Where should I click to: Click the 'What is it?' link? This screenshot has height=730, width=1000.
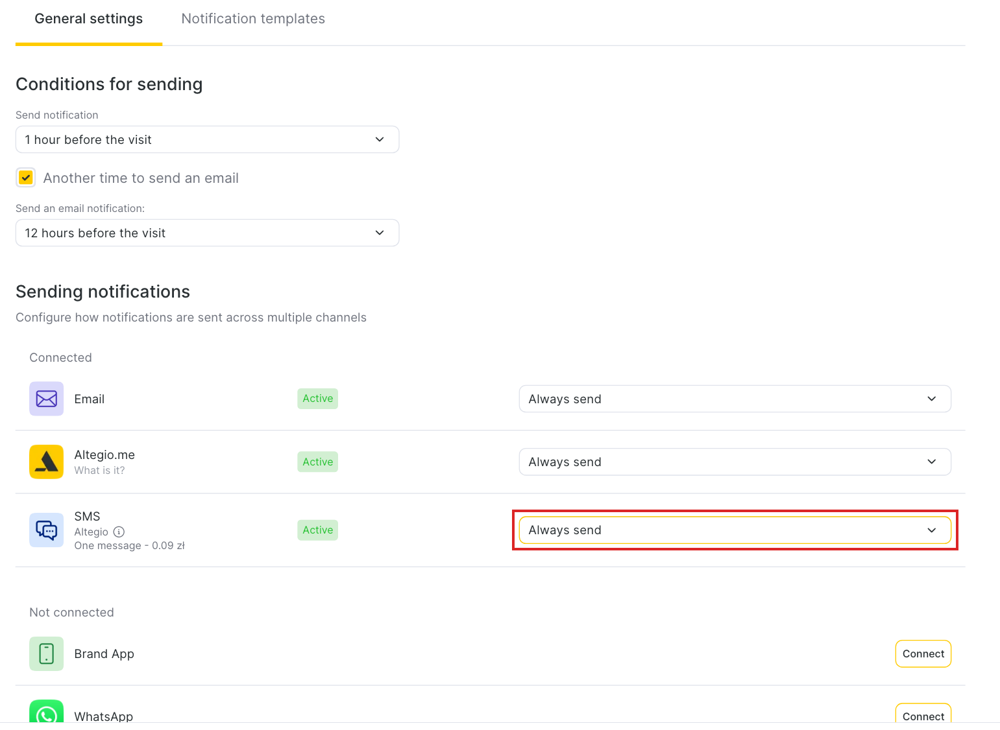pos(99,471)
